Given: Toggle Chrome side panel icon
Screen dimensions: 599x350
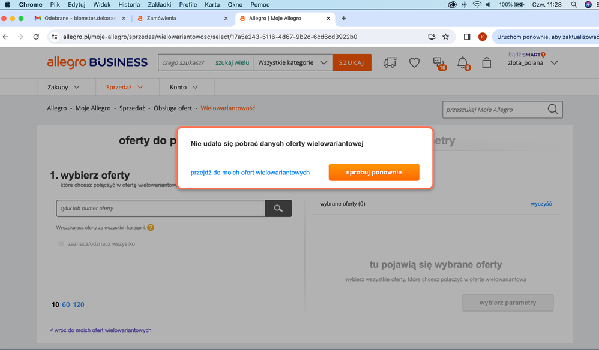Looking at the screenshot, I should point(467,37).
